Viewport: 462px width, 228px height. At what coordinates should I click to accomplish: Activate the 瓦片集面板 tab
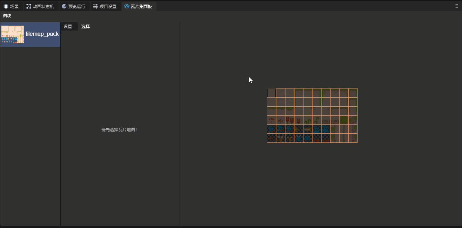click(x=139, y=6)
